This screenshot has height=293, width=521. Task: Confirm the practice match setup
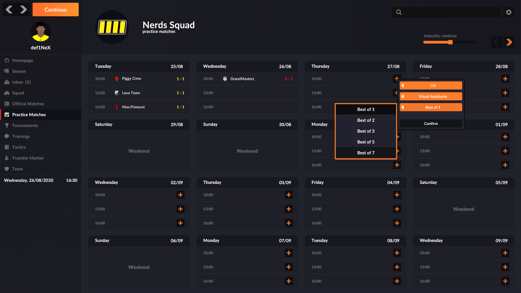point(431,123)
